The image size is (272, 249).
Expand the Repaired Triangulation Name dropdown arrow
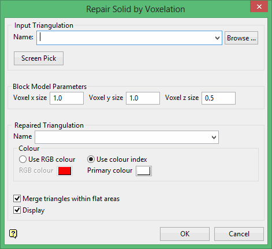pos(214,137)
